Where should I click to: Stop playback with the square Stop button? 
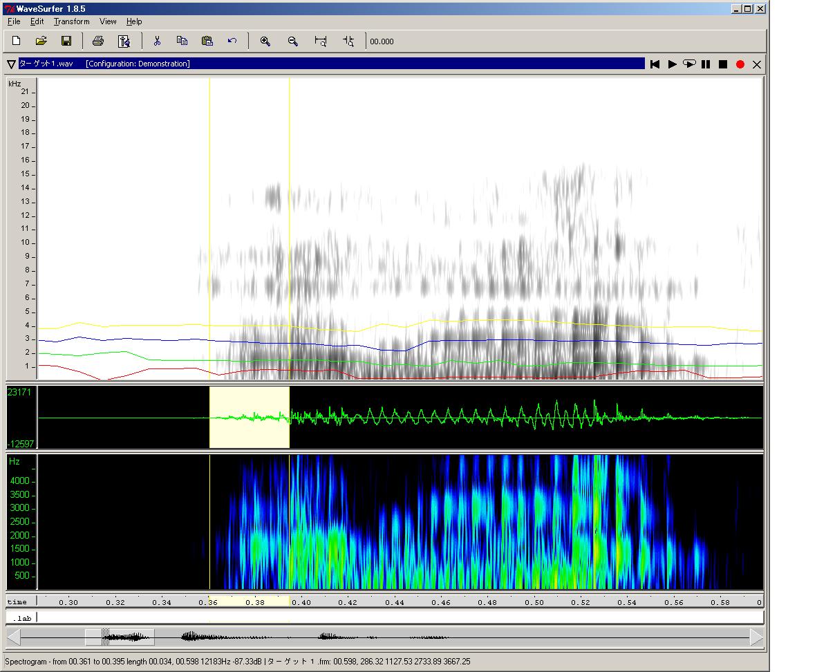(x=723, y=64)
